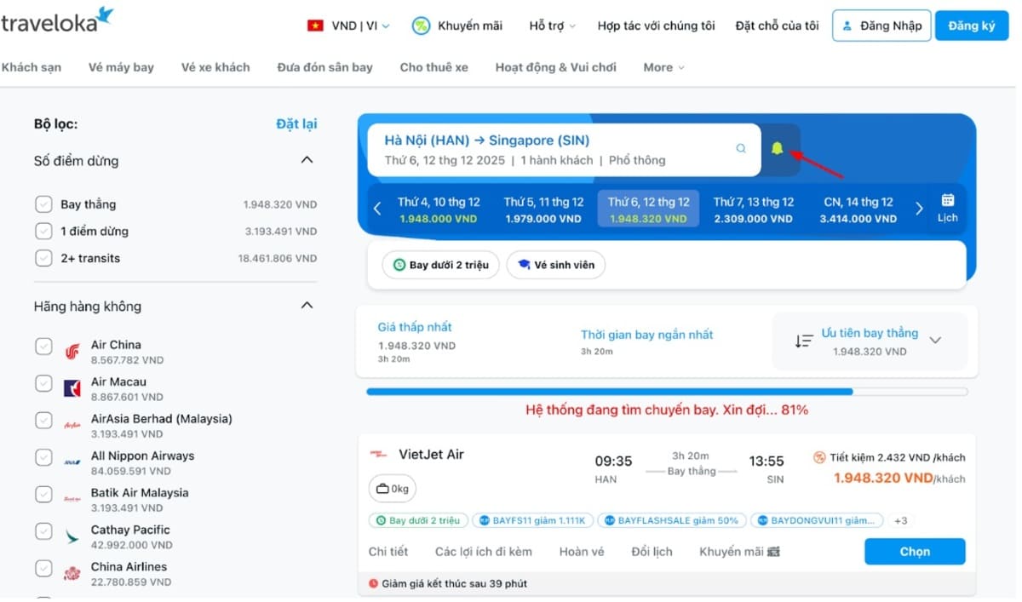Click the search magnifier icon in route box
The width and height of the screenshot is (1022, 602).
tap(741, 148)
